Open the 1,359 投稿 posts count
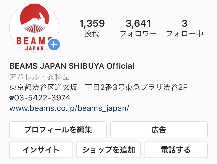The height and width of the screenshot is (164, 217). [x=92, y=28]
